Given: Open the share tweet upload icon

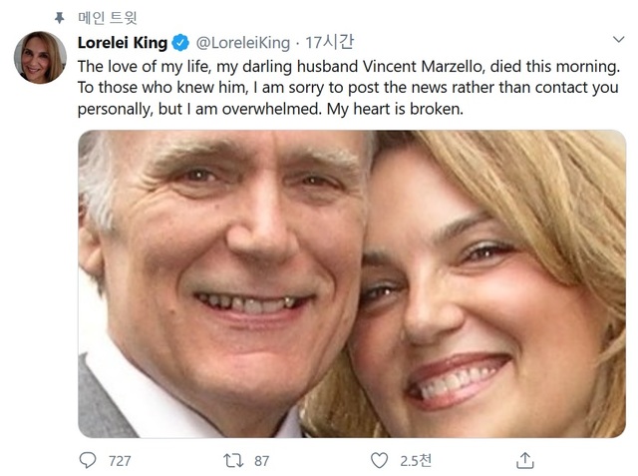Looking at the screenshot, I should coord(524,460).
